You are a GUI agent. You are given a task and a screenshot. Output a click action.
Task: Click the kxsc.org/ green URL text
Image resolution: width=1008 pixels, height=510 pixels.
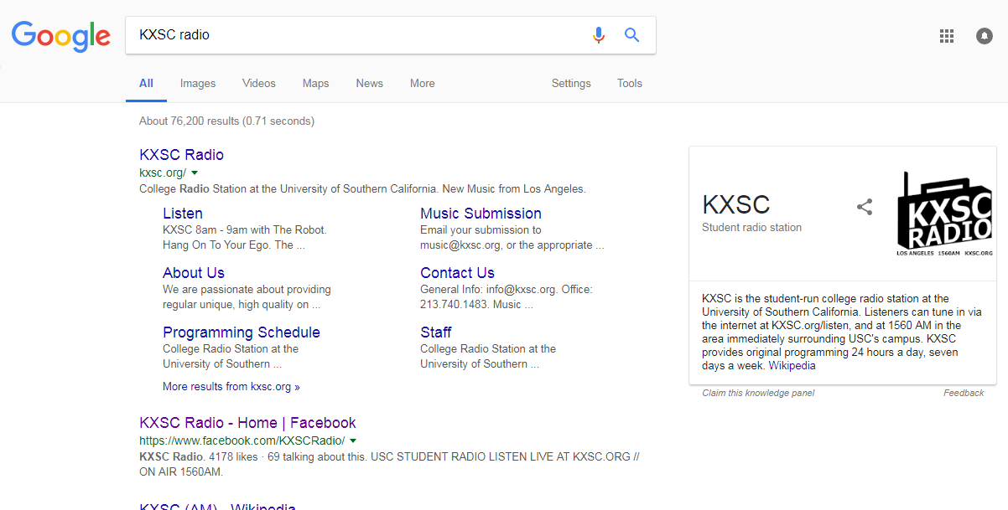[163, 173]
